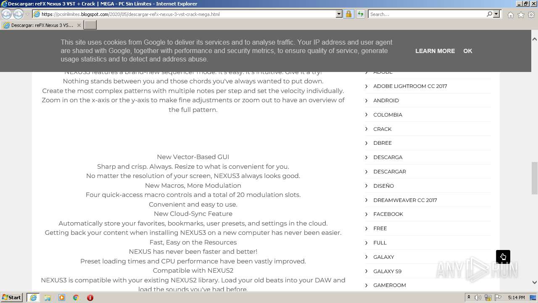
Task: Click the LEARN MORE cookie link
Action: coord(435,51)
